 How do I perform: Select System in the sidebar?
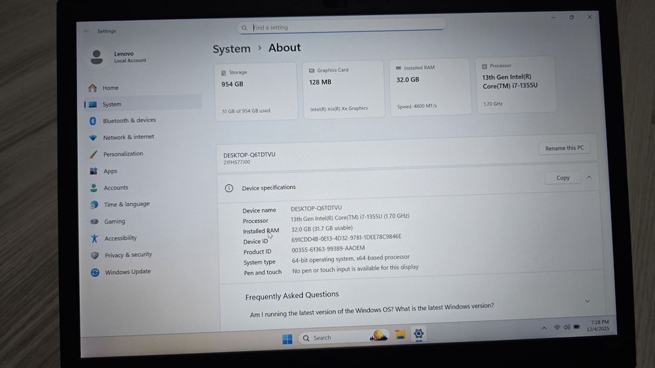pos(142,104)
